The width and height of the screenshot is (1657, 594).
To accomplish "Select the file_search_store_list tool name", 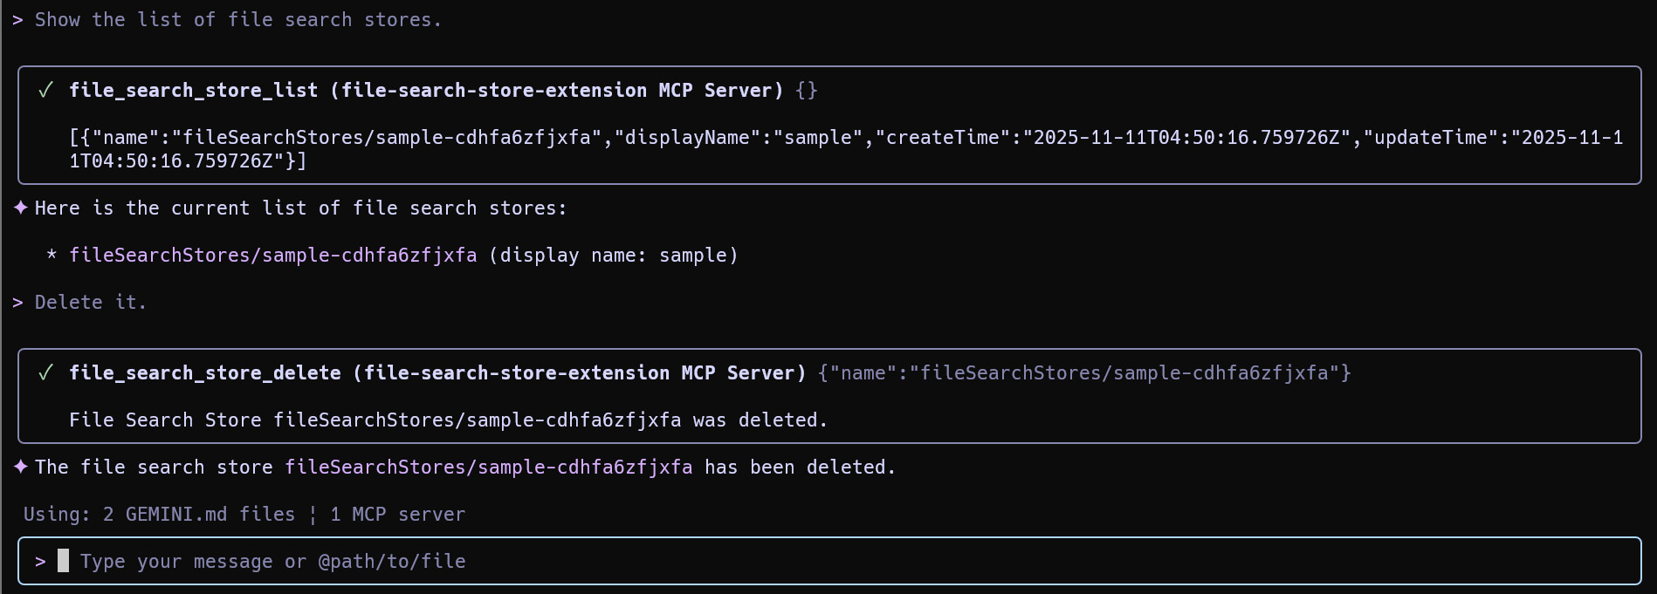I will click(194, 91).
